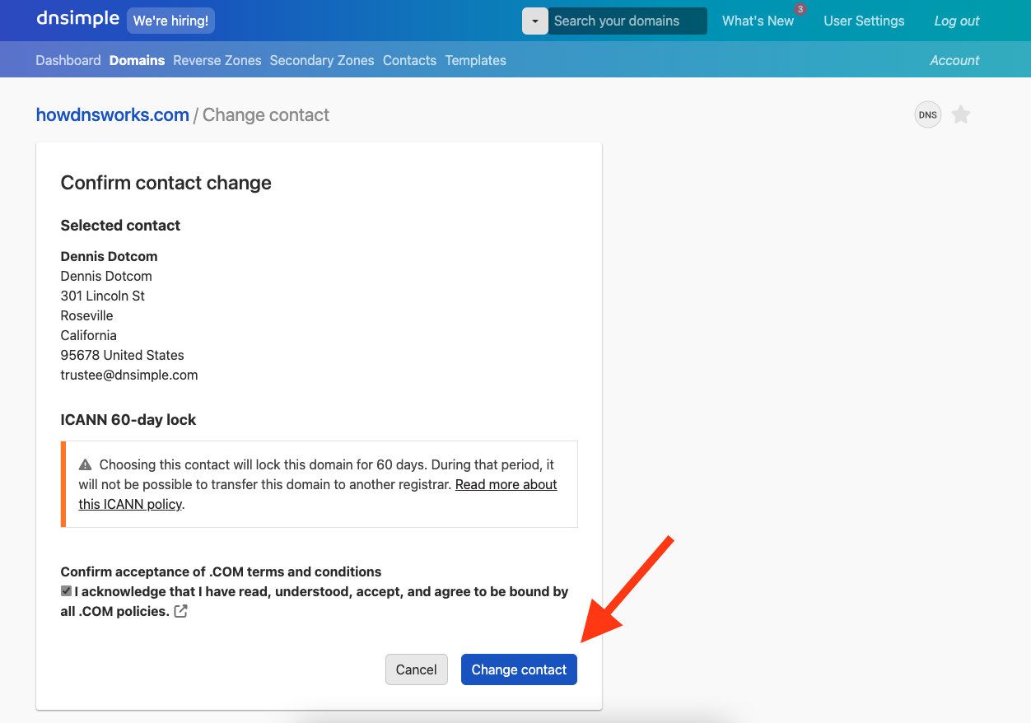Click the We're hiring! badge
The image size is (1031, 723).
point(170,21)
